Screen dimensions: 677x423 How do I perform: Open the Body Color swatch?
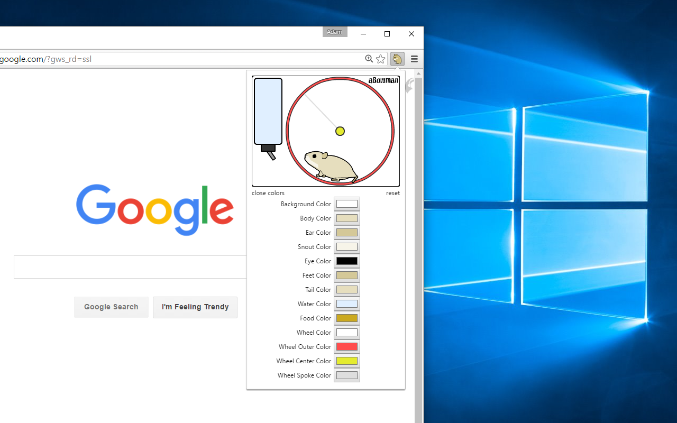click(x=347, y=218)
